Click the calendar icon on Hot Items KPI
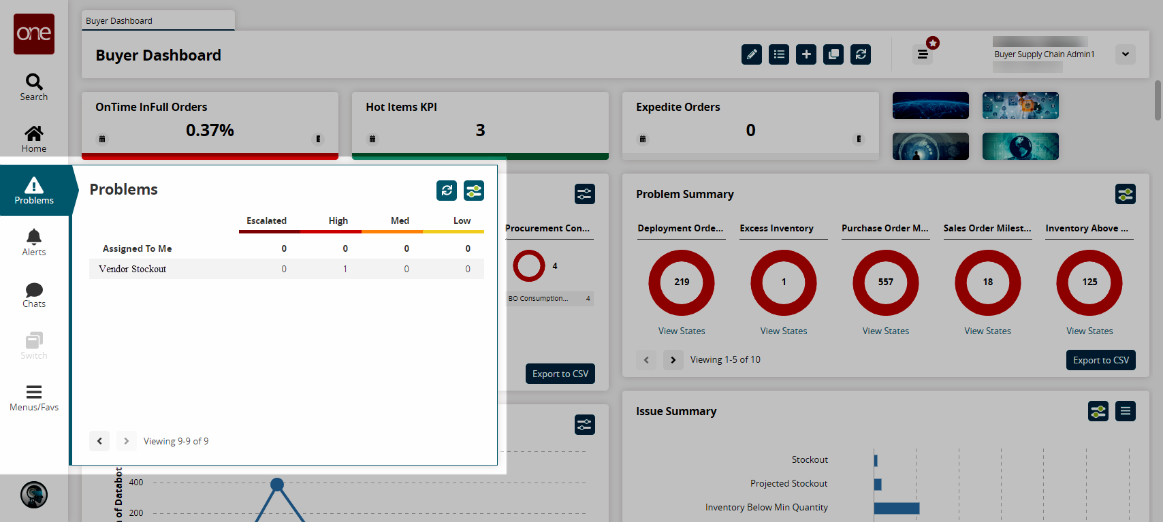 pyautogui.click(x=372, y=139)
